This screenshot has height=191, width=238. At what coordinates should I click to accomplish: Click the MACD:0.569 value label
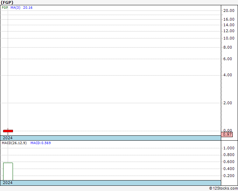(x=41, y=143)
